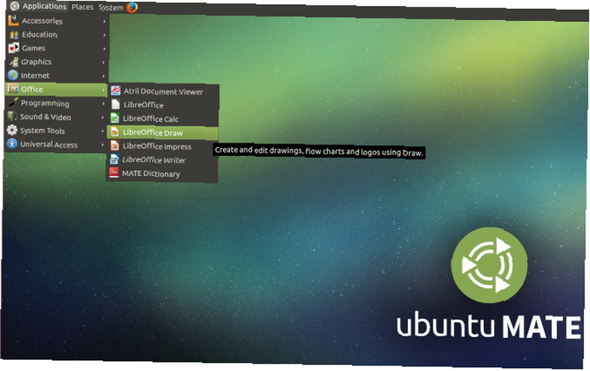Click the Games cards icon
Viewport: 590px width, 371px height.
pyautogui.click(x=14, y=48)
